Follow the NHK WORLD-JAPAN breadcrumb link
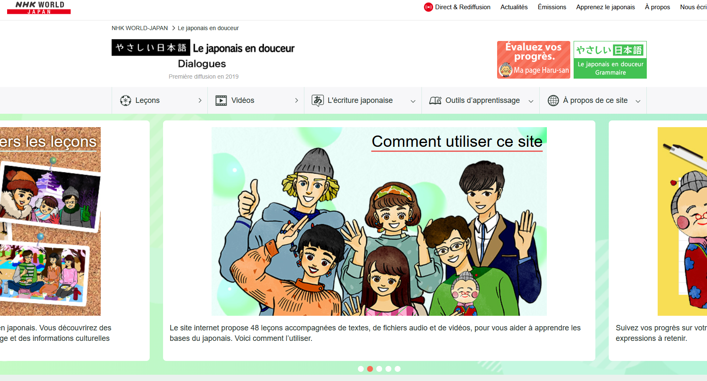This screenshot has width=707, height=381. (140, 28)
